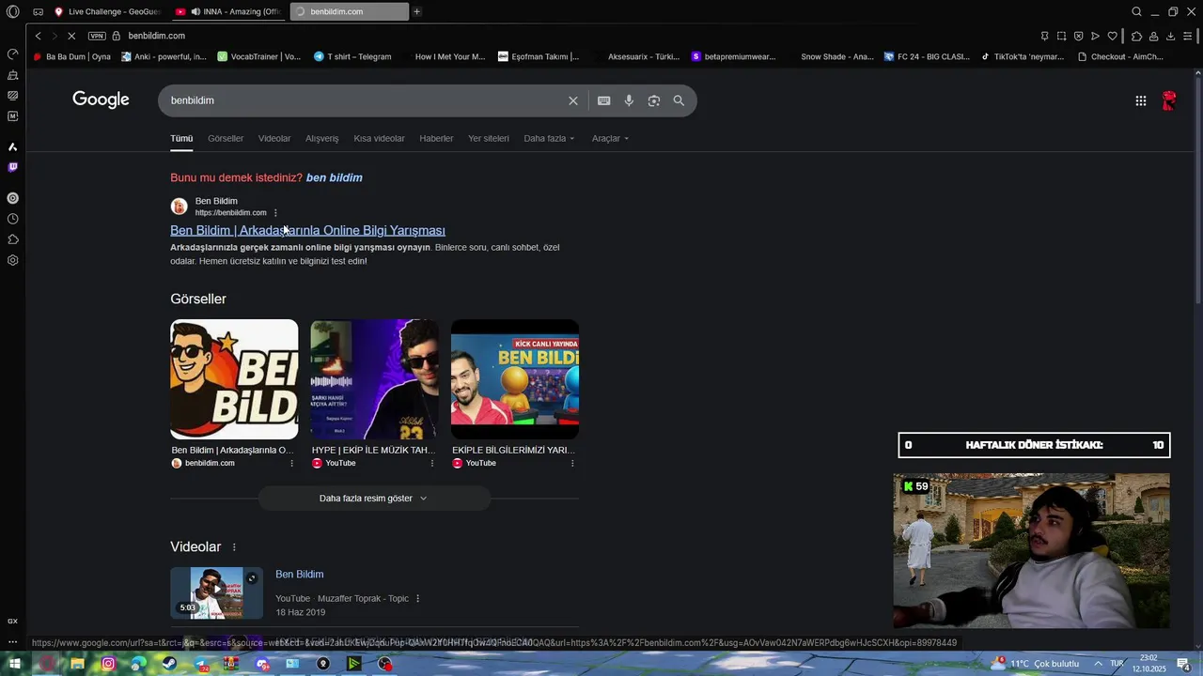Switch to the Alışveriş tab

point(321,138)
